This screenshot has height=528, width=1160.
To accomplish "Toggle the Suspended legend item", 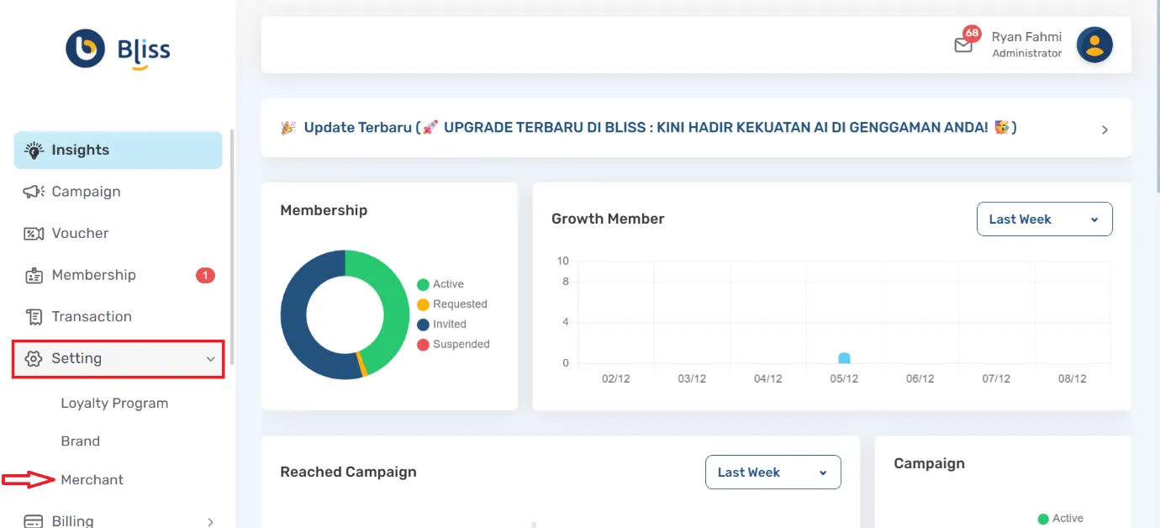I will (453, 344).
